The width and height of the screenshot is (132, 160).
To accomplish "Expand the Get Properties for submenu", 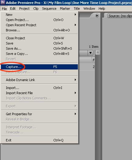I will click(x=40, y=114).
